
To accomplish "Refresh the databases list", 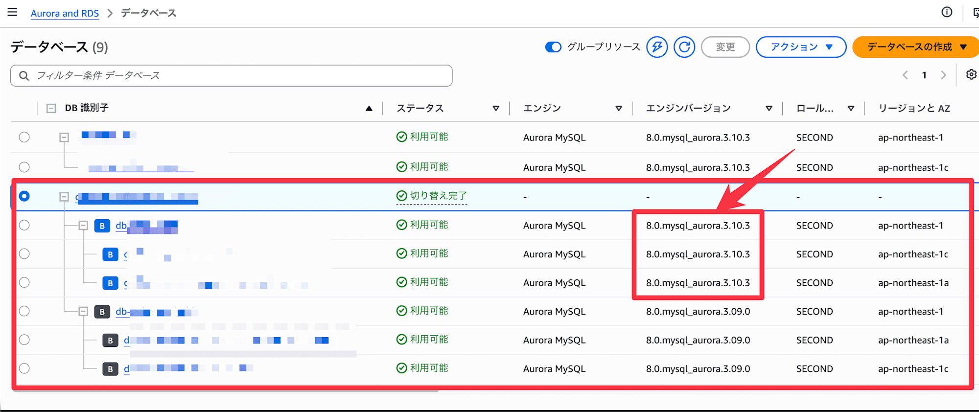I will (684, 47).
